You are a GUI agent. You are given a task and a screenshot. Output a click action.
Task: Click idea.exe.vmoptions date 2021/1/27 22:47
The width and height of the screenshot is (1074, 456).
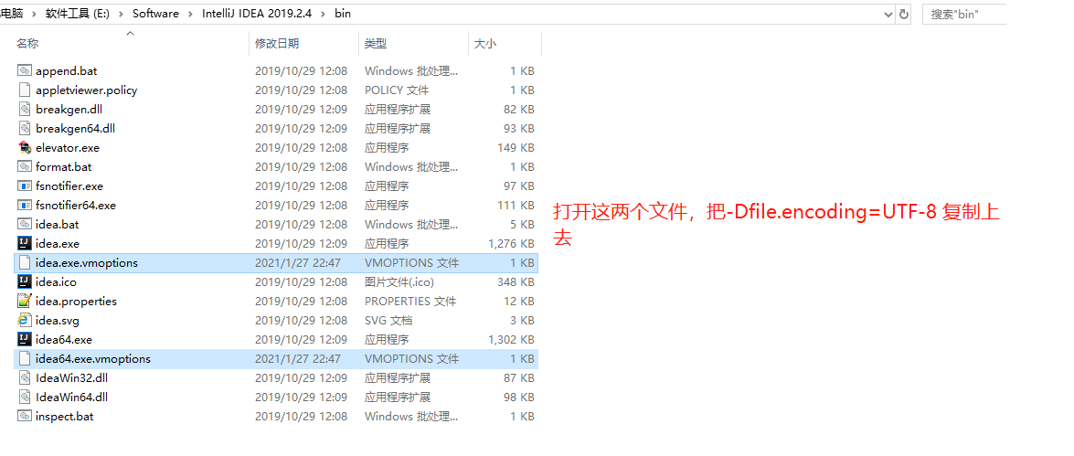[298, 262]
